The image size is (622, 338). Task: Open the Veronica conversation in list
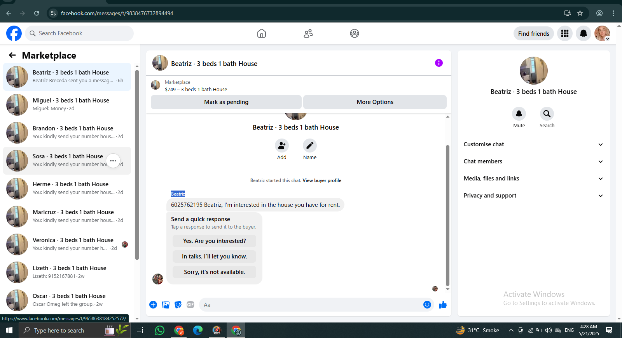[67, 244]
